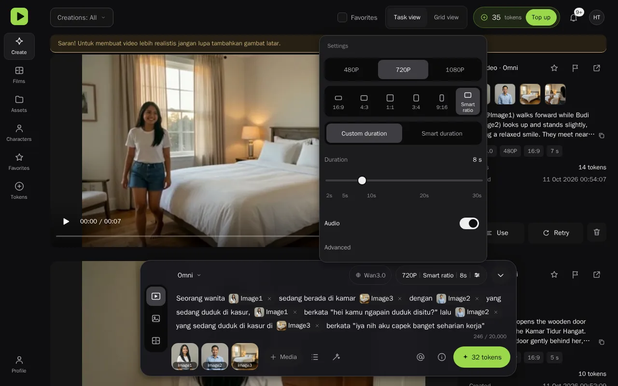Viewport: 618px width, 386px height.
Task: Collapse the prompt panel with chevron
Action: (x=501, y=275)
